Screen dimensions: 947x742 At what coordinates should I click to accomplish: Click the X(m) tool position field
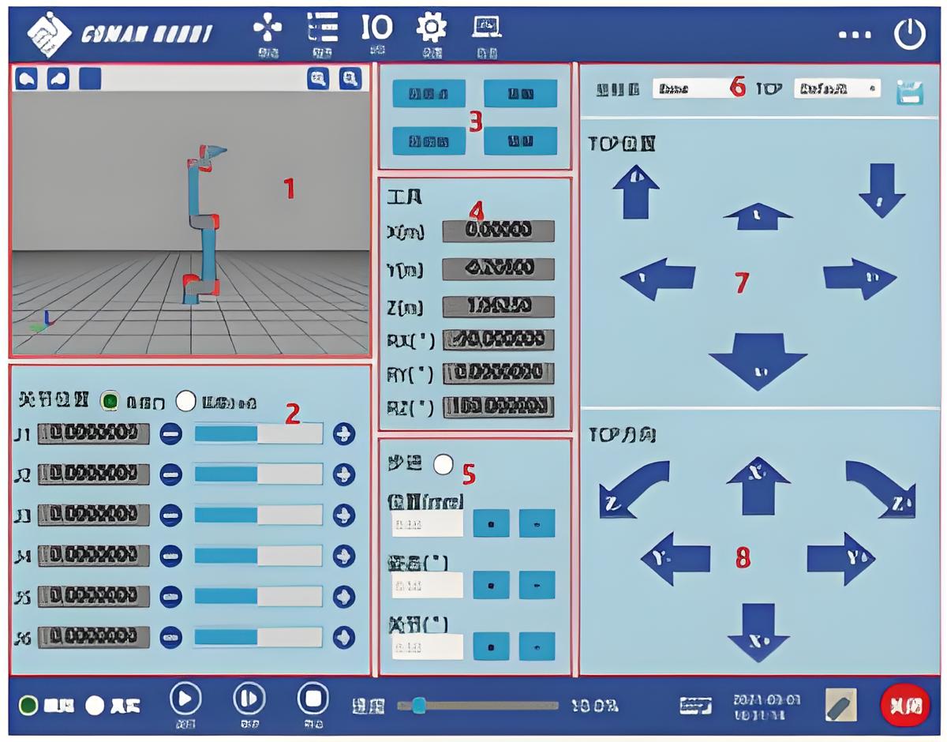point(498,230)
